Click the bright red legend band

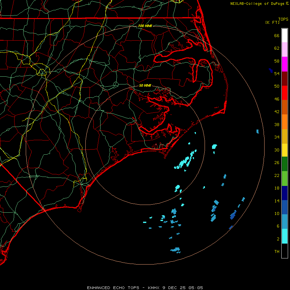pos(285,93)
